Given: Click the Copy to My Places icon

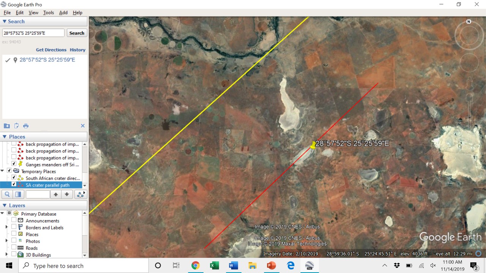Looking at the screenshot, I should pos(16,126).
